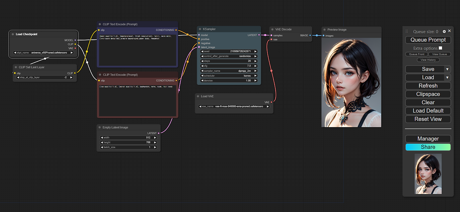Increase cfg with right arrow
The image size is (460, 212).
(x=256, y=66)
